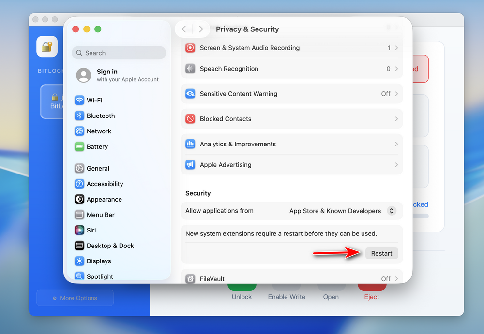Image resolution: width=484 pixels, height=334 pixels.
Task: Click the FileVault safe icon
Action: coord(190,278)
